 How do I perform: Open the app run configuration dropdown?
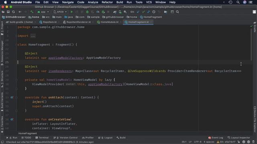[x=43, y=12]
